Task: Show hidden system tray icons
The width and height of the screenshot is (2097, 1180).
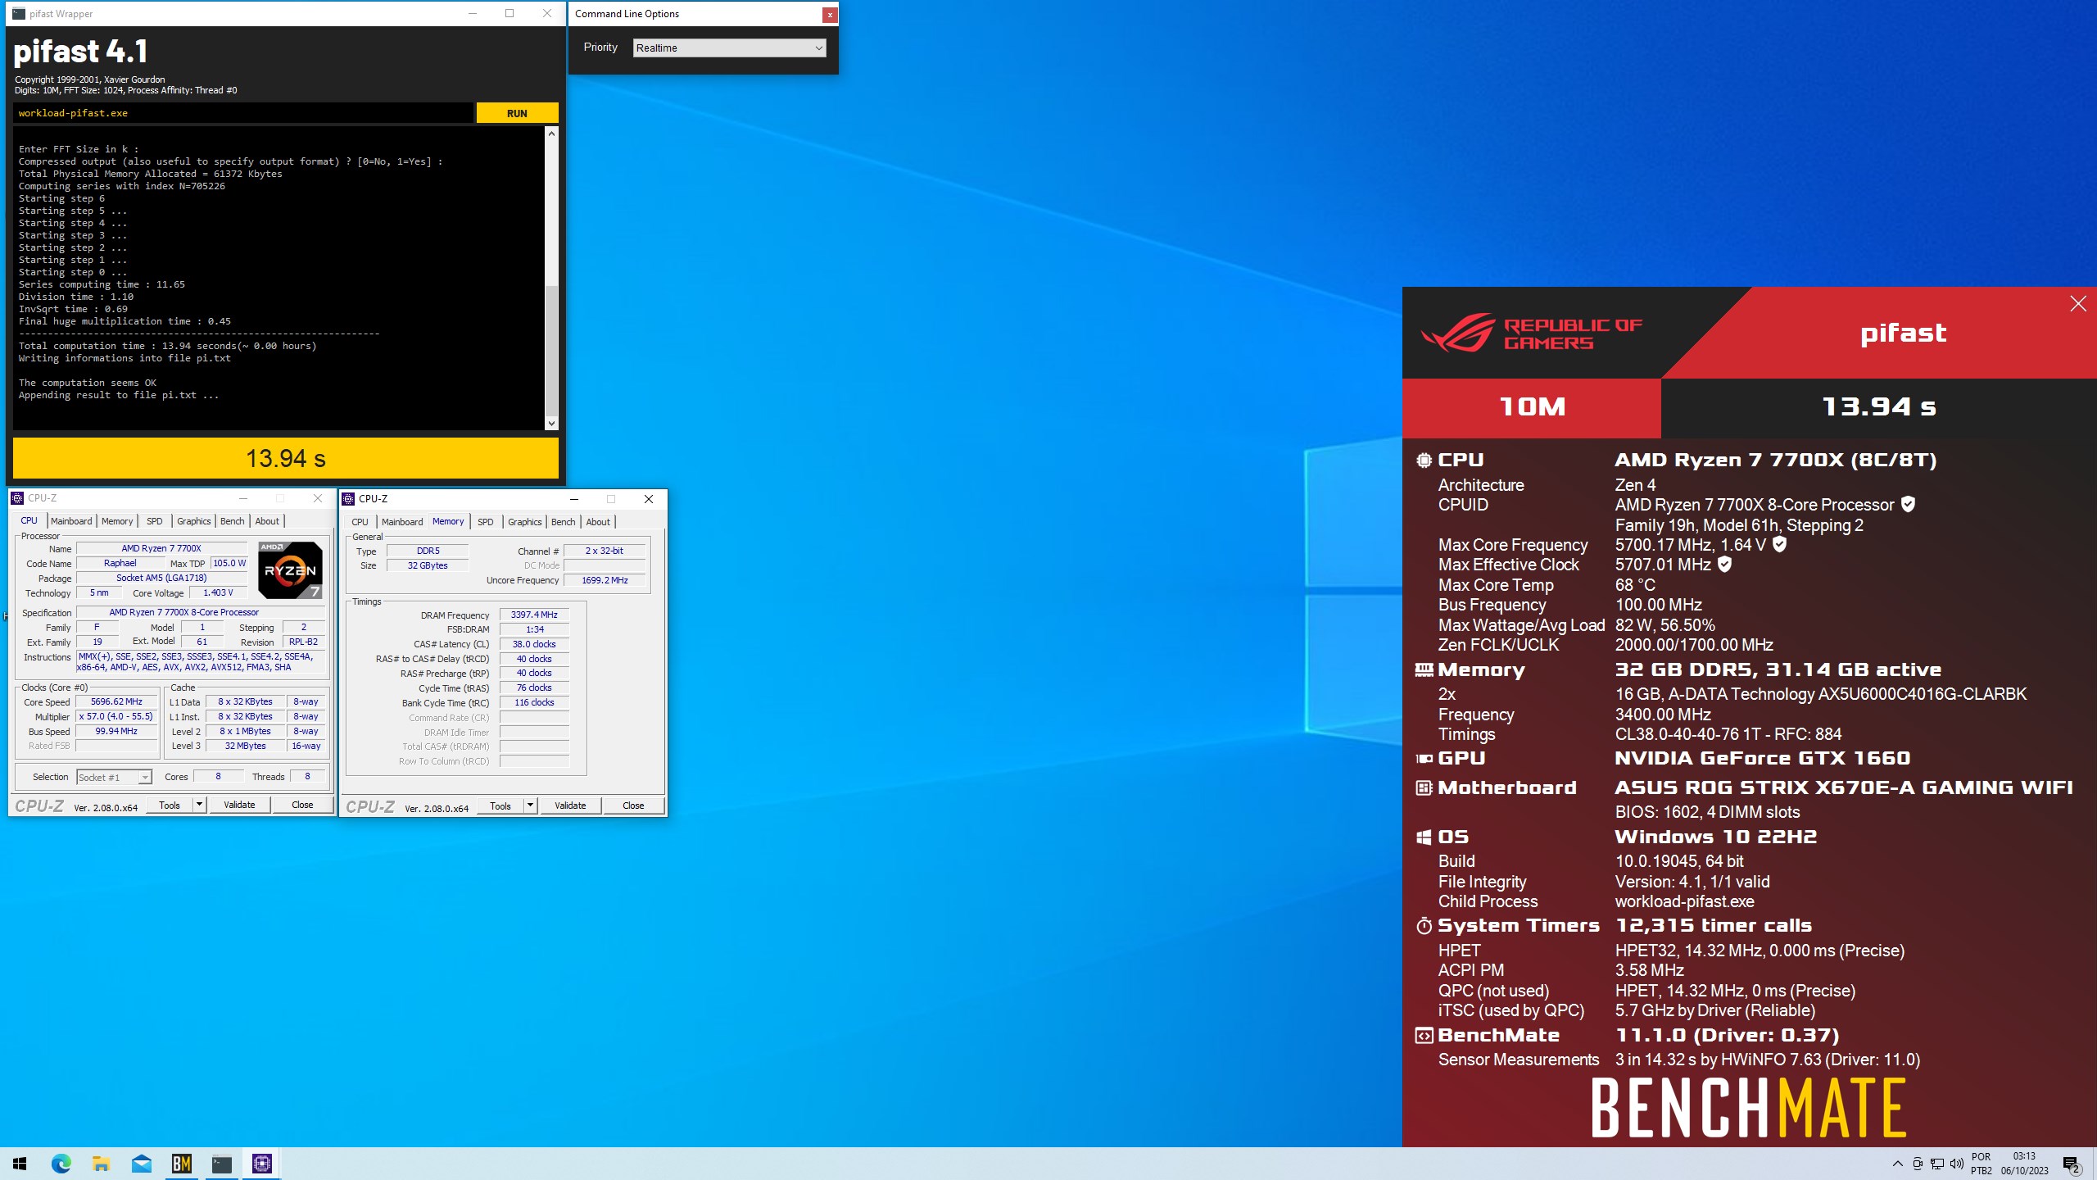Action: [1897, 1164]
